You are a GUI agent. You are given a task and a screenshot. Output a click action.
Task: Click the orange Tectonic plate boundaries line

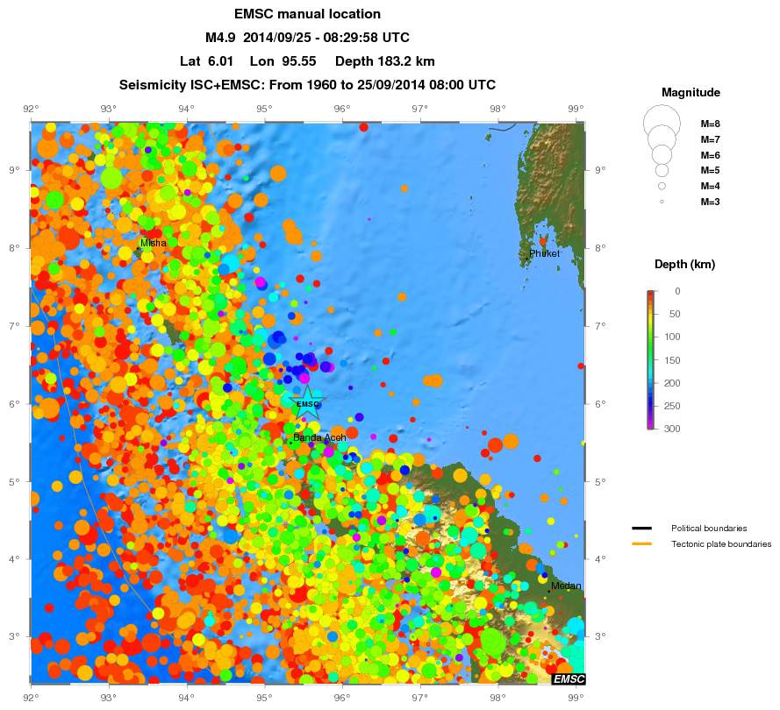click(641, 544)
